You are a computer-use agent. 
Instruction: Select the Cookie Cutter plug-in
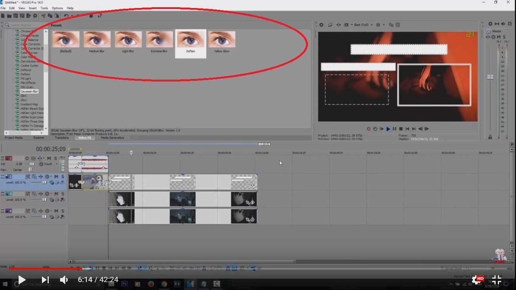[29, 66]
